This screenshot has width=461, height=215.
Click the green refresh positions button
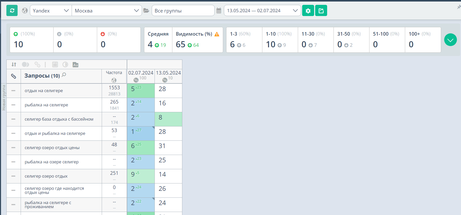[12, 11]
